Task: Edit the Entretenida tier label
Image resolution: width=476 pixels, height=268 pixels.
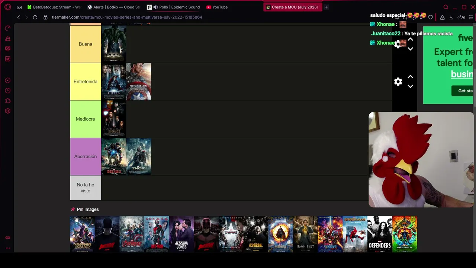Action: (86, 82)
